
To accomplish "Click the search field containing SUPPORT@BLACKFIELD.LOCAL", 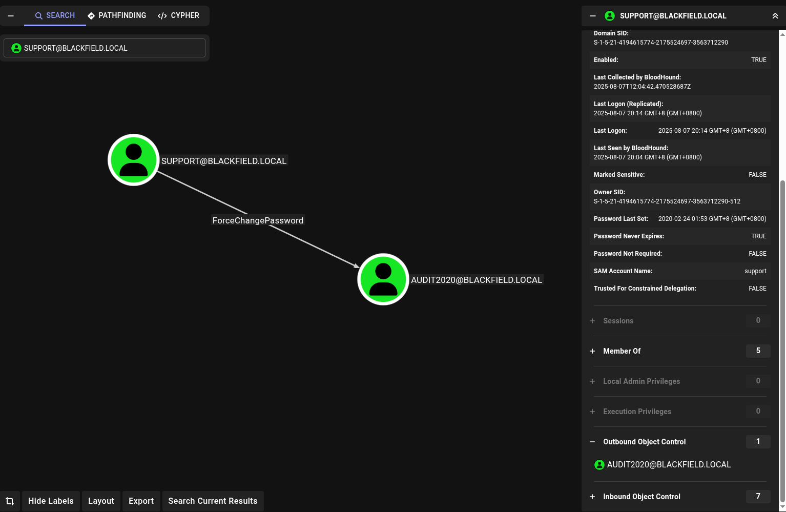I will pos(105,48).
